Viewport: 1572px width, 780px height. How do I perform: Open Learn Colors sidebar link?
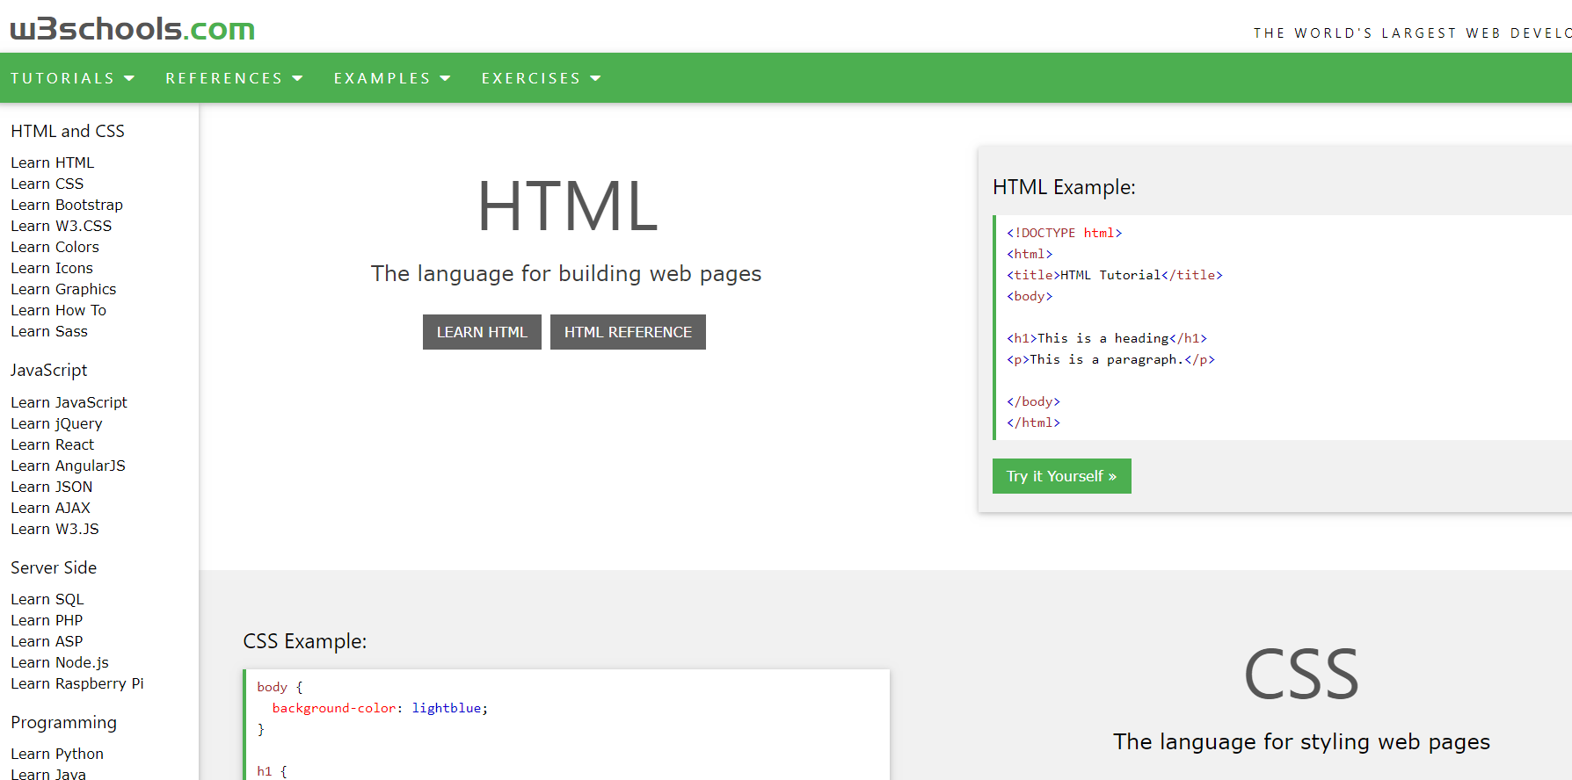click(55, 247)
